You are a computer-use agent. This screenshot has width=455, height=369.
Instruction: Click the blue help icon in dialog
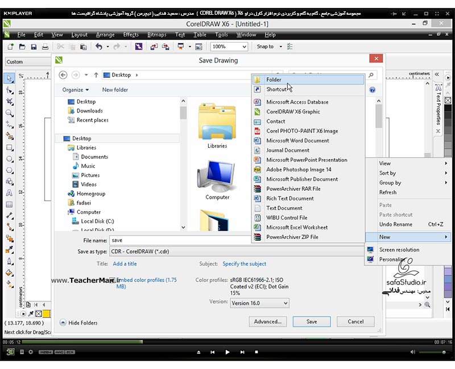point(373,90)
